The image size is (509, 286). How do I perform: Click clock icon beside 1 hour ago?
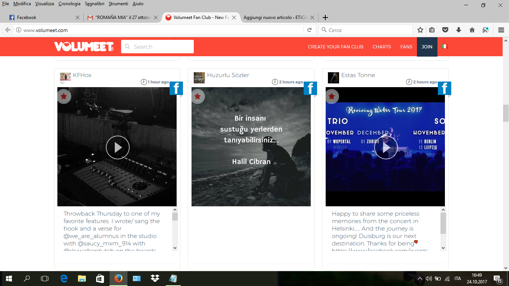(144, 82)
